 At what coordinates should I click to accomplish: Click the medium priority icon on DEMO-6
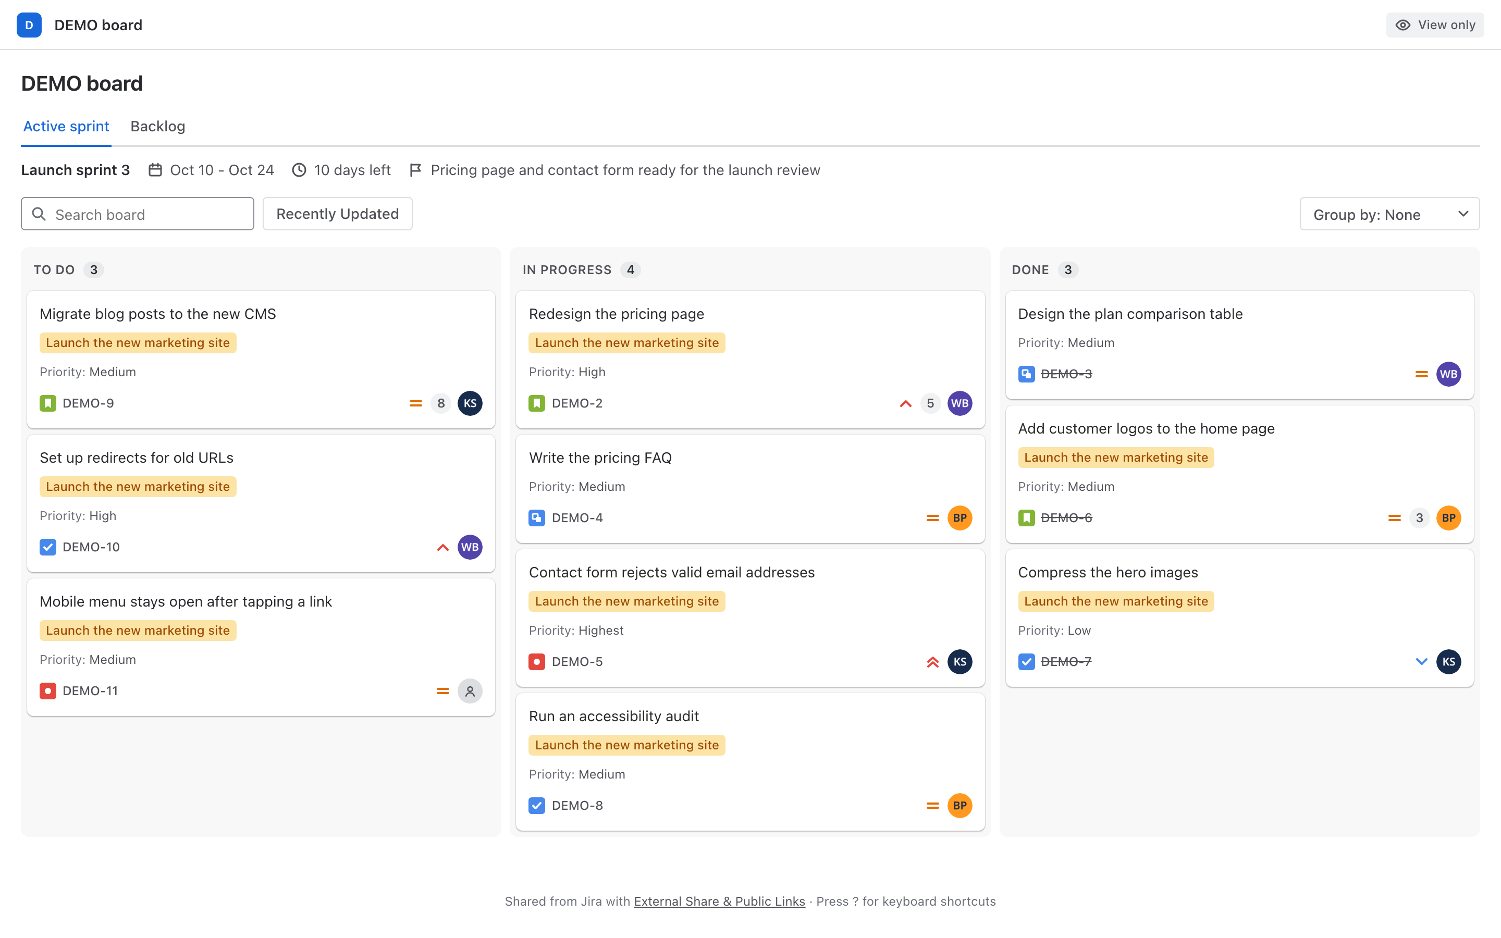pyautogui.click(x=1394, y=518)
